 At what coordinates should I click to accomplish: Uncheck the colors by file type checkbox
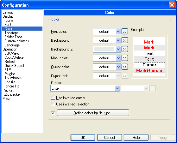tap(53, 113)
